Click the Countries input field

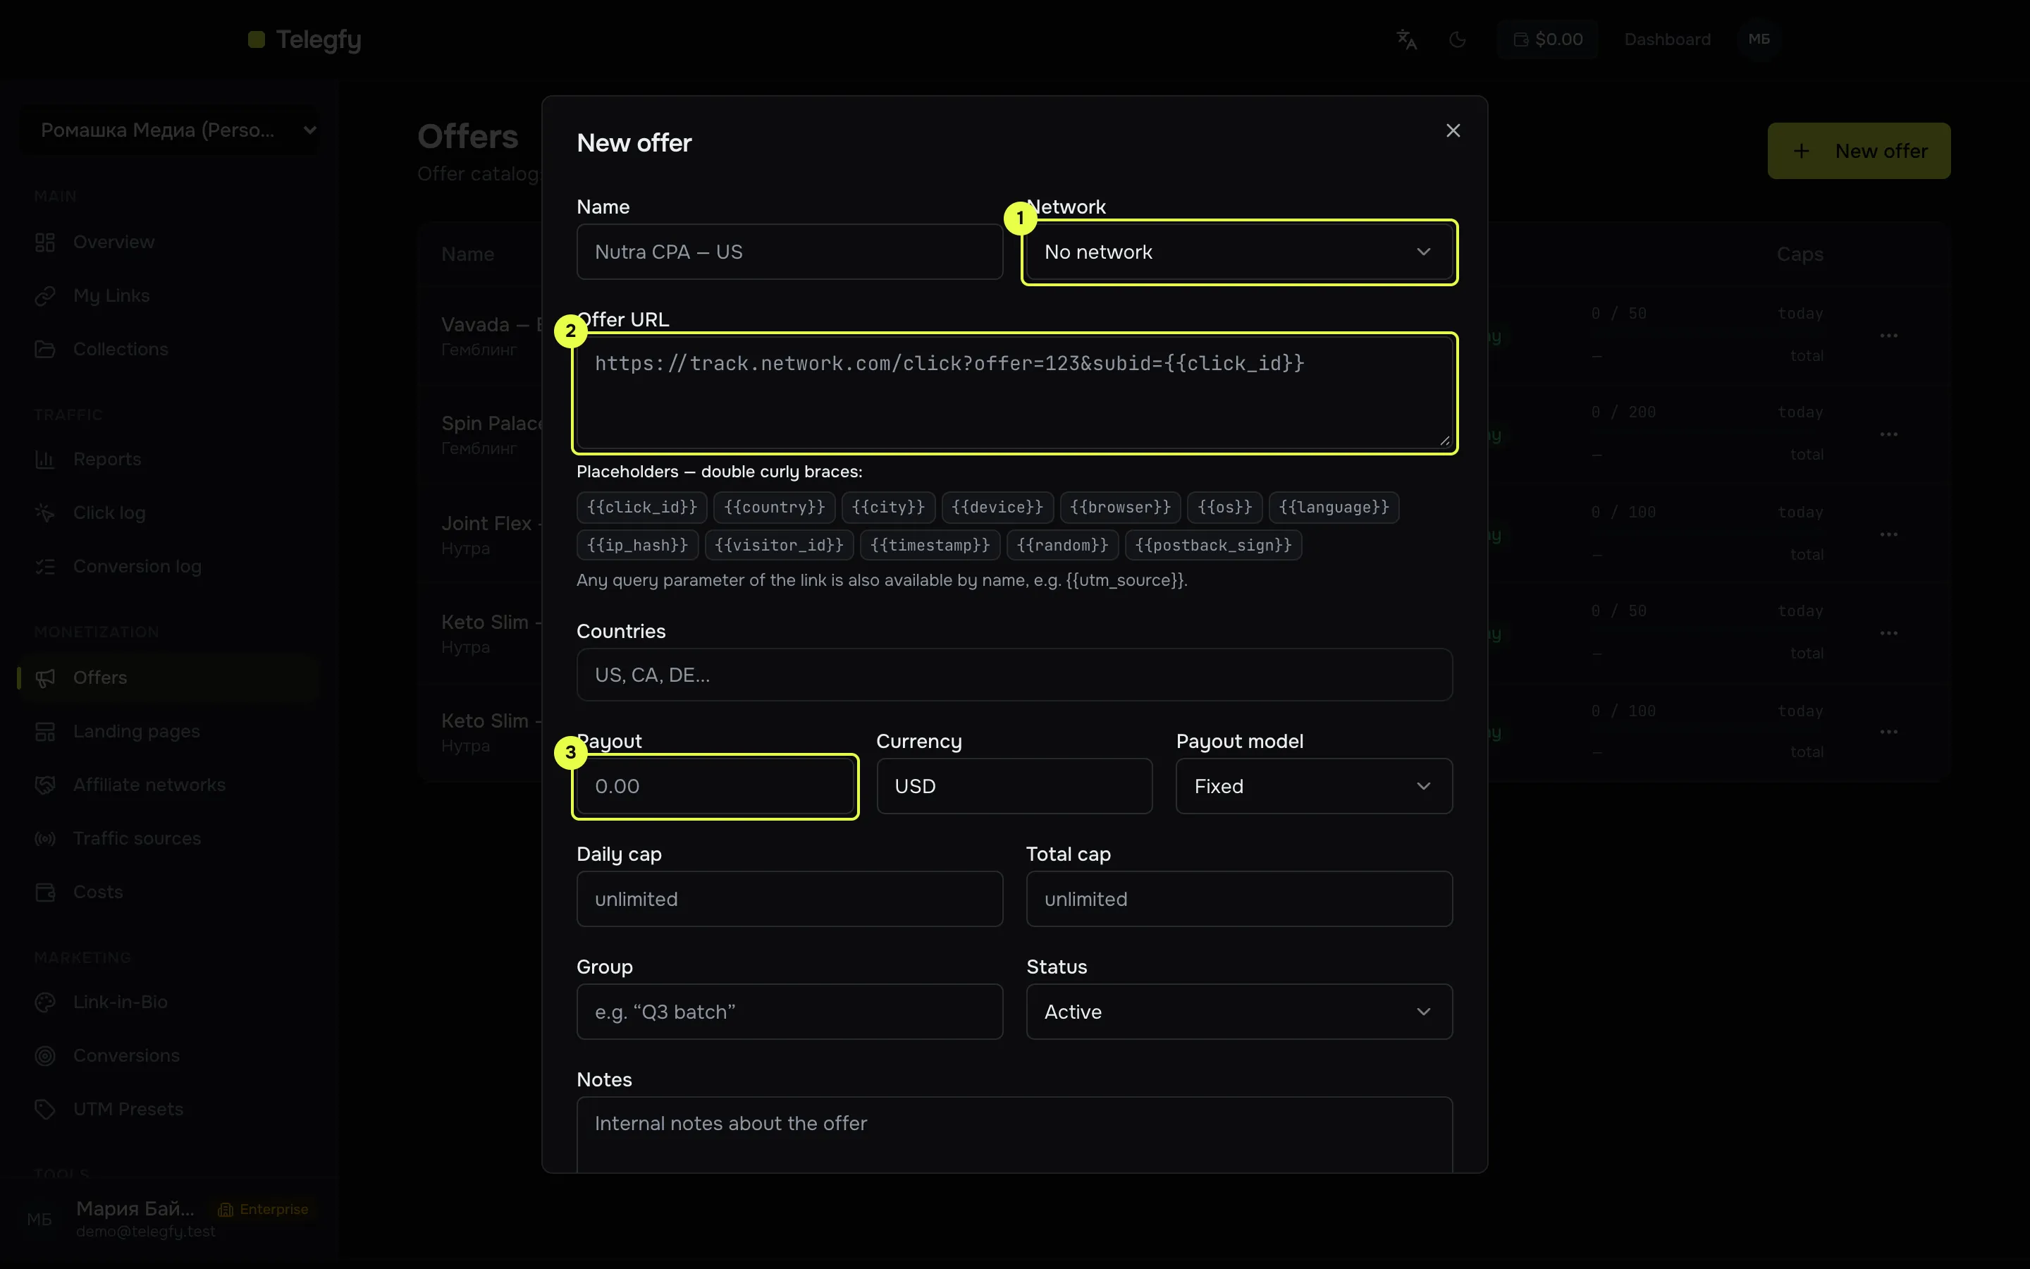1014,675
